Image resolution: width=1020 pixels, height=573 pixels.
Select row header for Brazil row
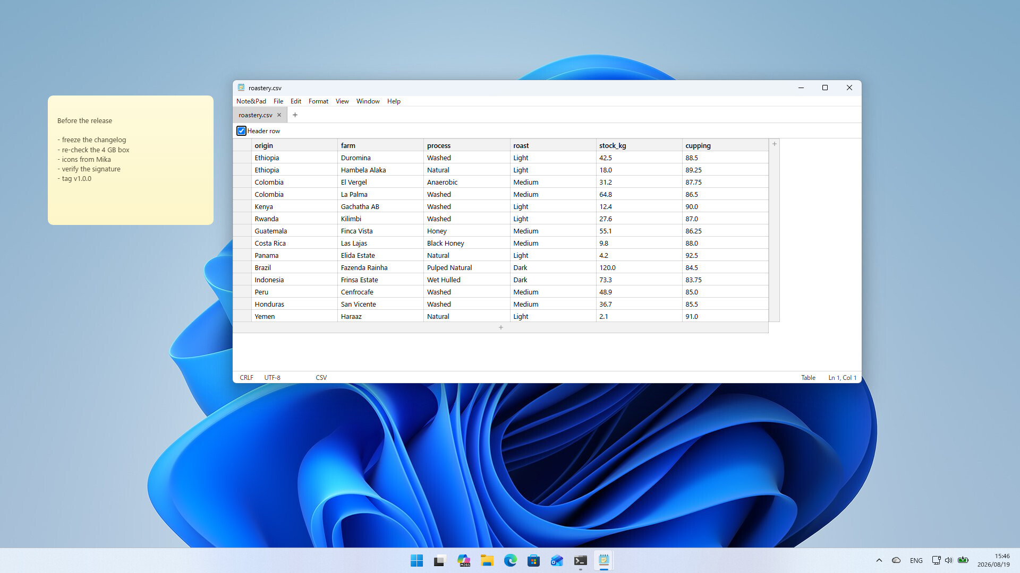(x=242, y=267)
